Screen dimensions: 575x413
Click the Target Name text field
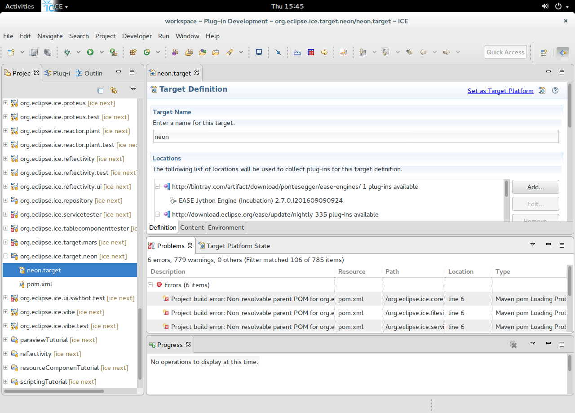tap(356, 137)
